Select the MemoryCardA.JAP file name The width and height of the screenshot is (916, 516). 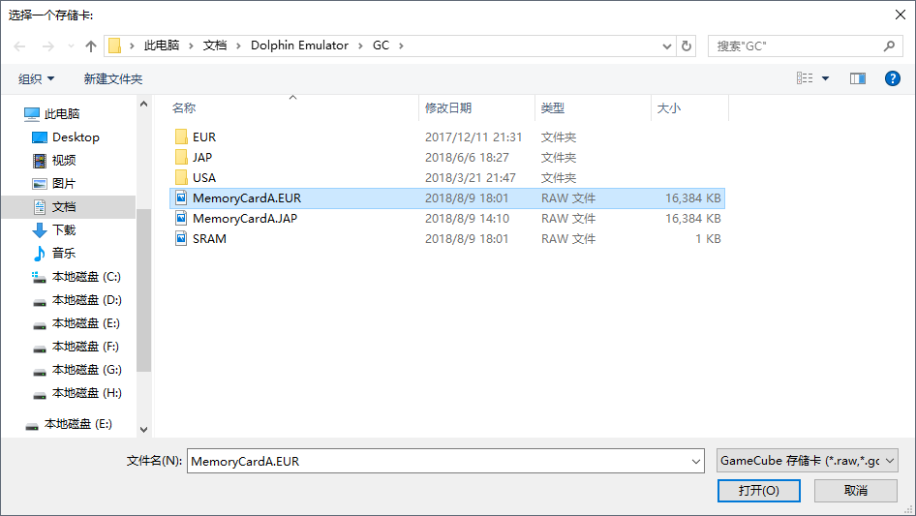pos(245,219)
